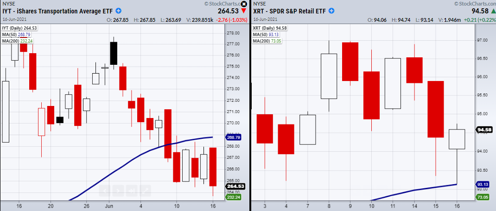Screen dimensions: 496x211
Task: Click the faded expand arrows icon on IYT chart
Action: point(145,191)
